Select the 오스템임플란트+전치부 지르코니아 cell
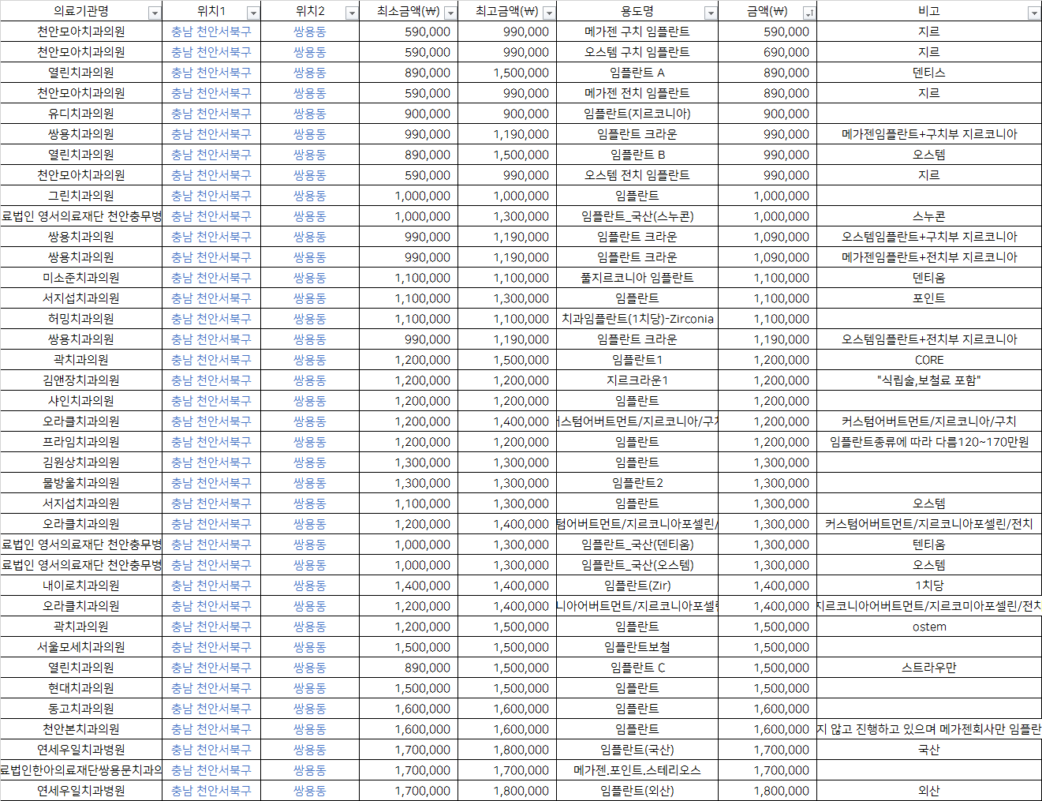The height and width of the screenshot is (801, 1042). point(929,339)
